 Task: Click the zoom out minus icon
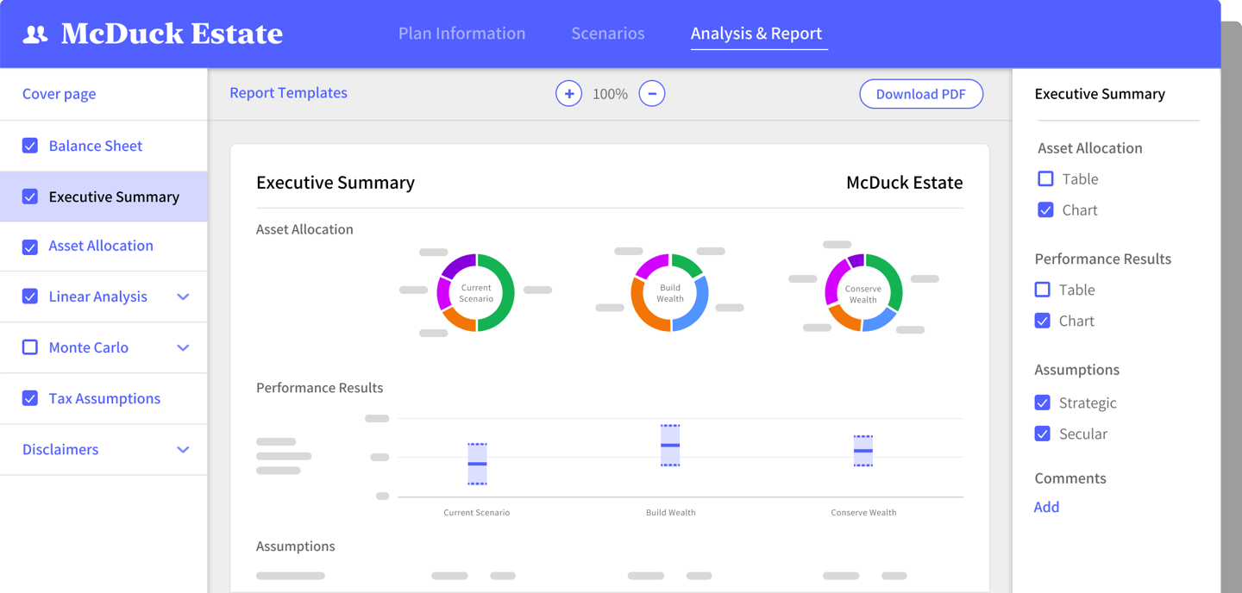[x=652, y=93]
